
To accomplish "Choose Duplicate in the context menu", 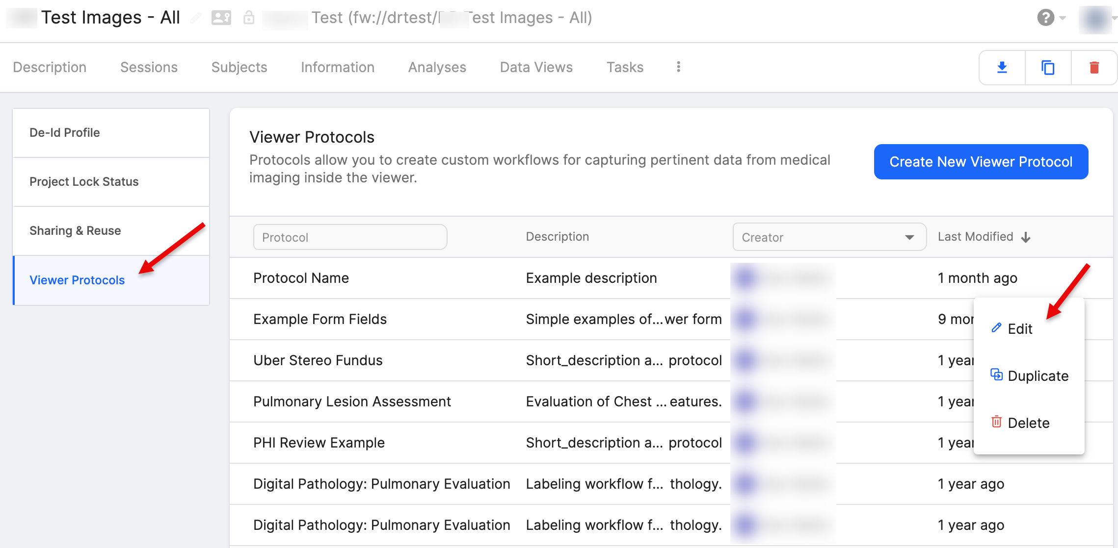I will (x=1037, y=376).
